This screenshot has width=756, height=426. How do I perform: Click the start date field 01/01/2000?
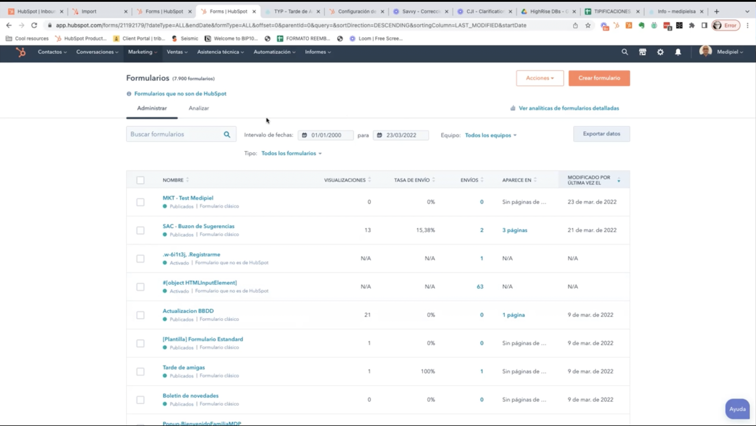coord(326,135)
